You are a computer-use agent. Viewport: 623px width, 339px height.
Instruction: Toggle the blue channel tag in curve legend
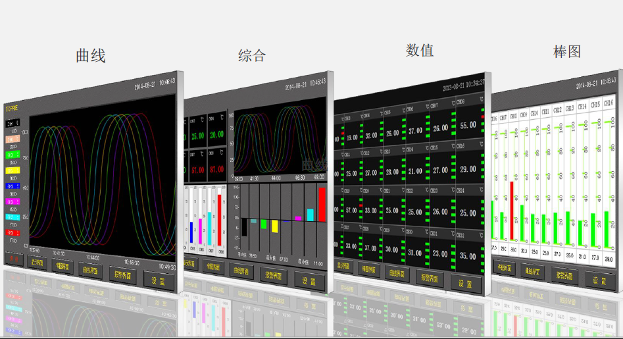pos(13,186)
